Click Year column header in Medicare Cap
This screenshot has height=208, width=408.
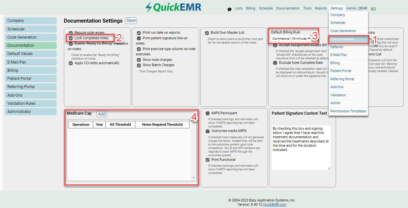pos(100,124)
